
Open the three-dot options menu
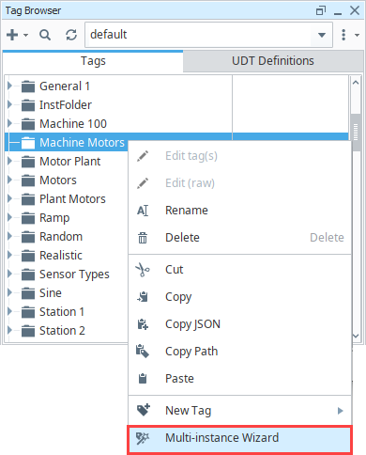343,35
